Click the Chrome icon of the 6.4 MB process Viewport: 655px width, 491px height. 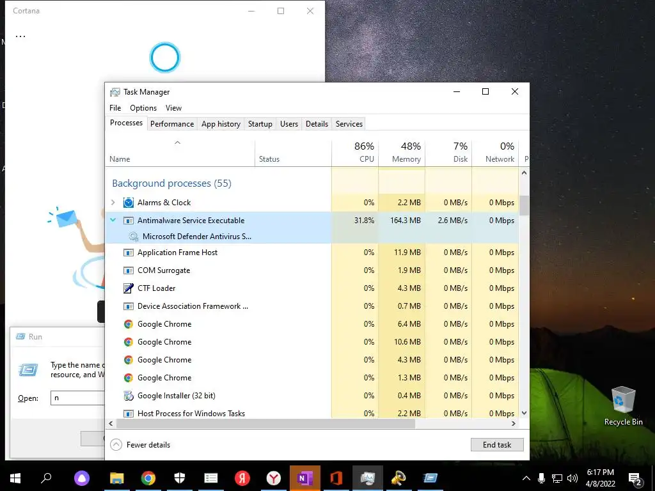(128, 324)
